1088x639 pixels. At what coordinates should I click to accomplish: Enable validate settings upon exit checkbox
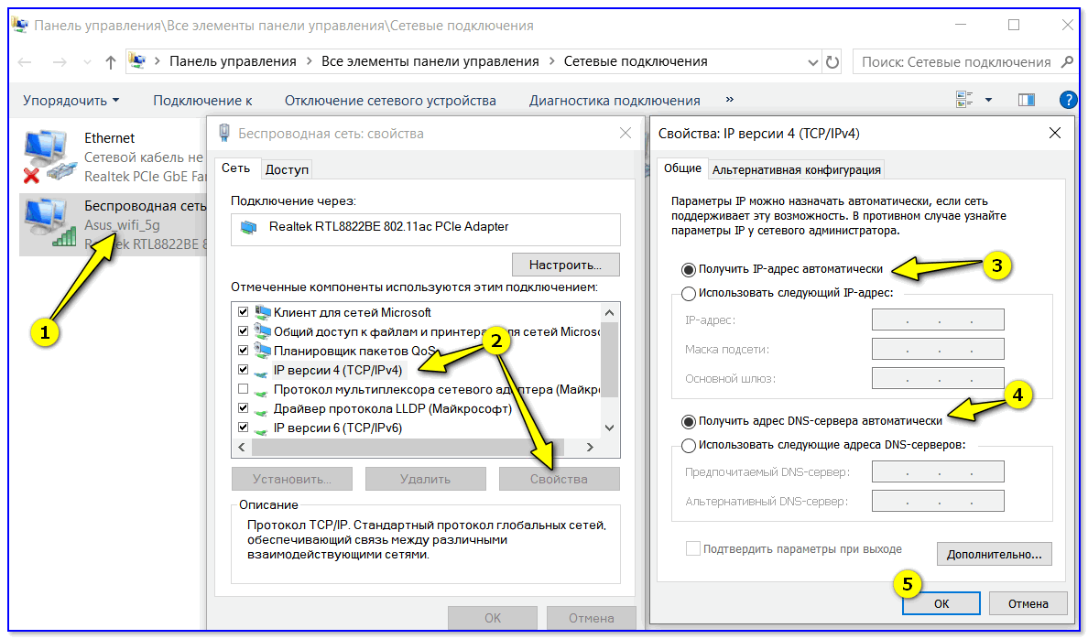click(x=692, y=548)
